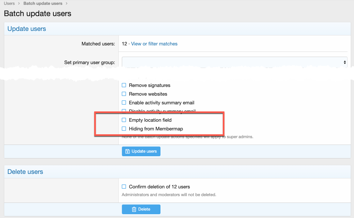Check the Hiding from Membermap option
This screenshot has height=218, width=354.
pos(124,129)
